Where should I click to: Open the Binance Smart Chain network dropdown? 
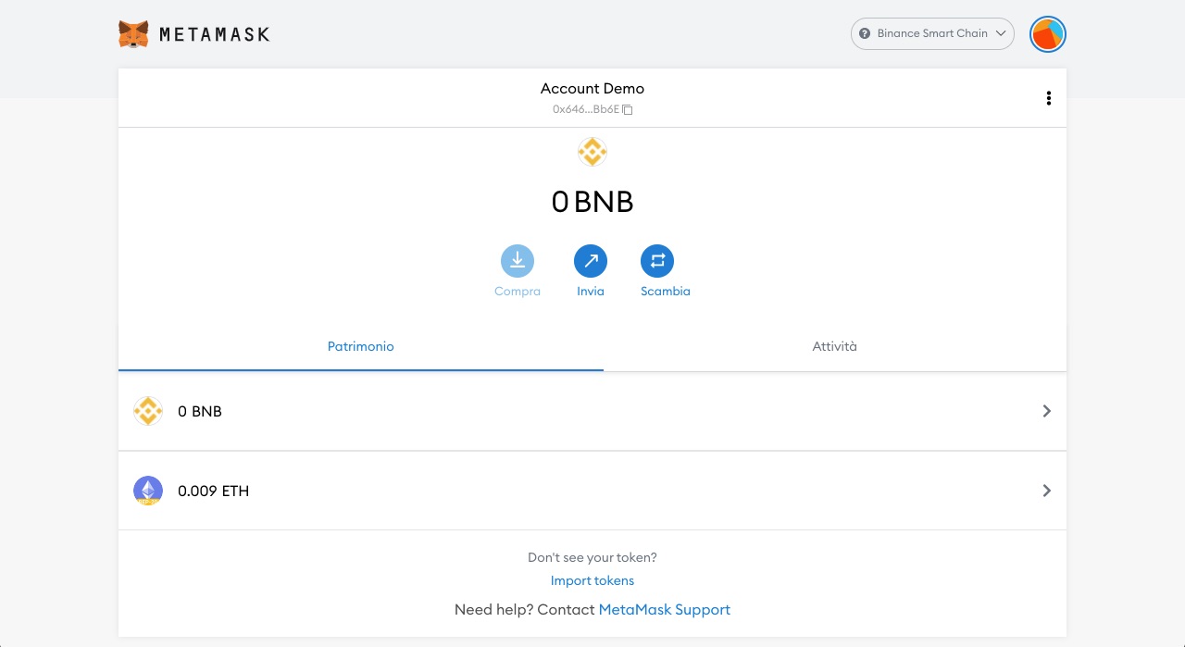tap(932, 33)
